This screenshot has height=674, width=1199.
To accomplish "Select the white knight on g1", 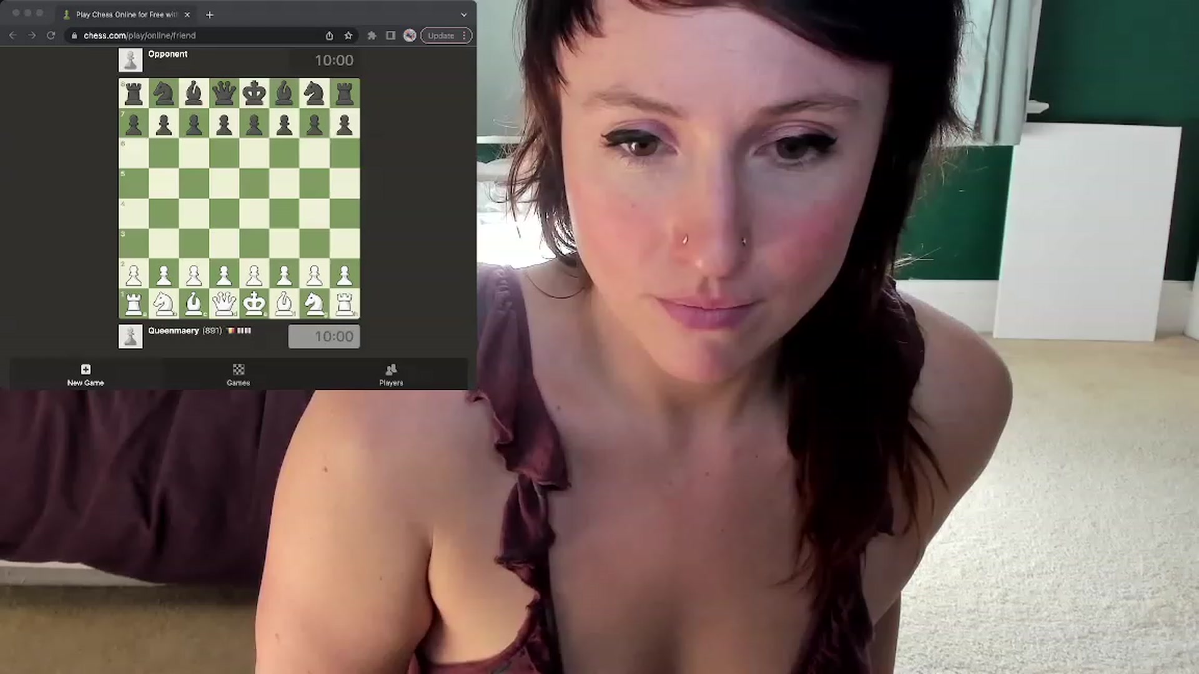I will (314, 304).
